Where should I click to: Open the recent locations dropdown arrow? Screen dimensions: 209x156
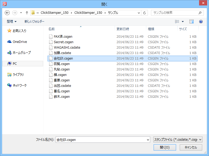pos(21,13)
